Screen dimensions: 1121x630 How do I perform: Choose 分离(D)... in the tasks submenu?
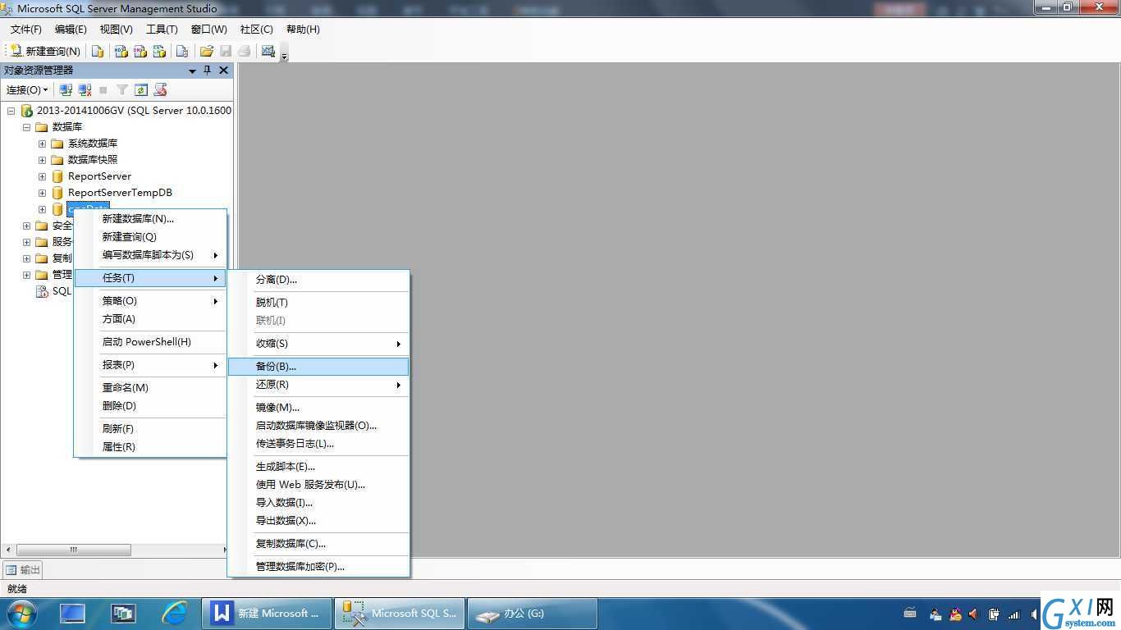(x=318, y=280)
